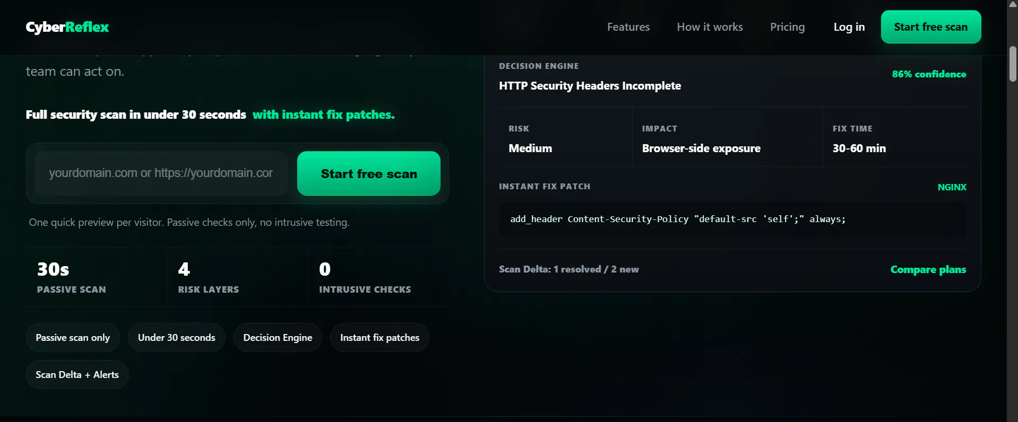Select the Scan Delta + Alerts pill
Viewport: 1018px width, 422px height.
[77, 375]
